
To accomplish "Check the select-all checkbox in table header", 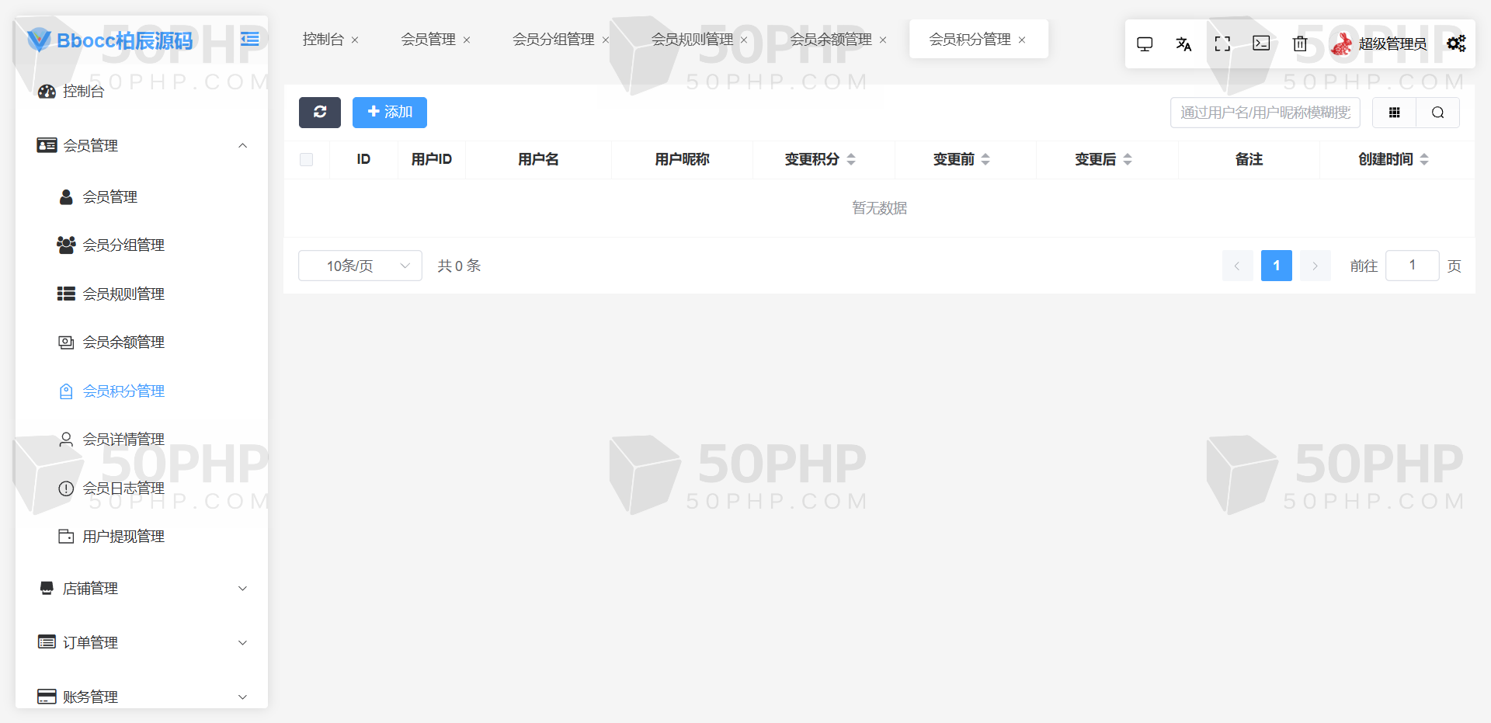I will pyautogui.click(x=307, y=159).
